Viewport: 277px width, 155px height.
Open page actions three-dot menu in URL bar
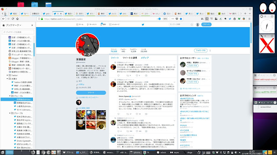[x=173, y=19]
